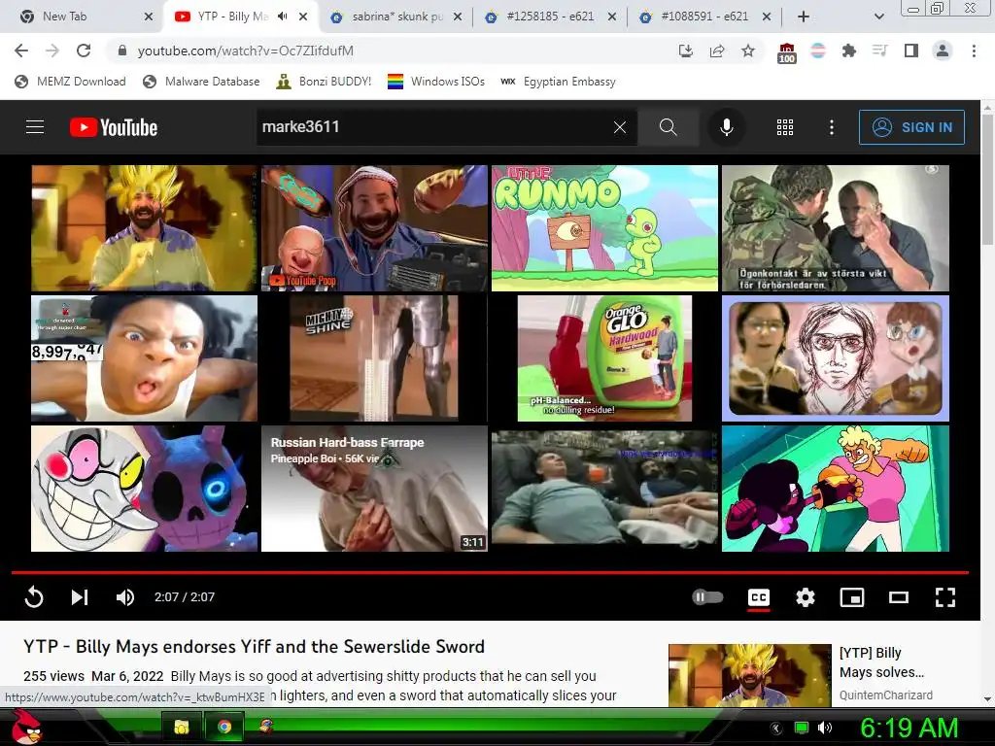Click the red extension icon showing 100
This screenshot has width=995, height=746.
click(x=787, y=52)
